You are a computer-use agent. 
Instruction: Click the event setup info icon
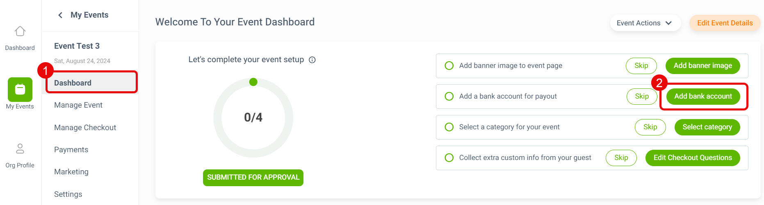point(312,60)
